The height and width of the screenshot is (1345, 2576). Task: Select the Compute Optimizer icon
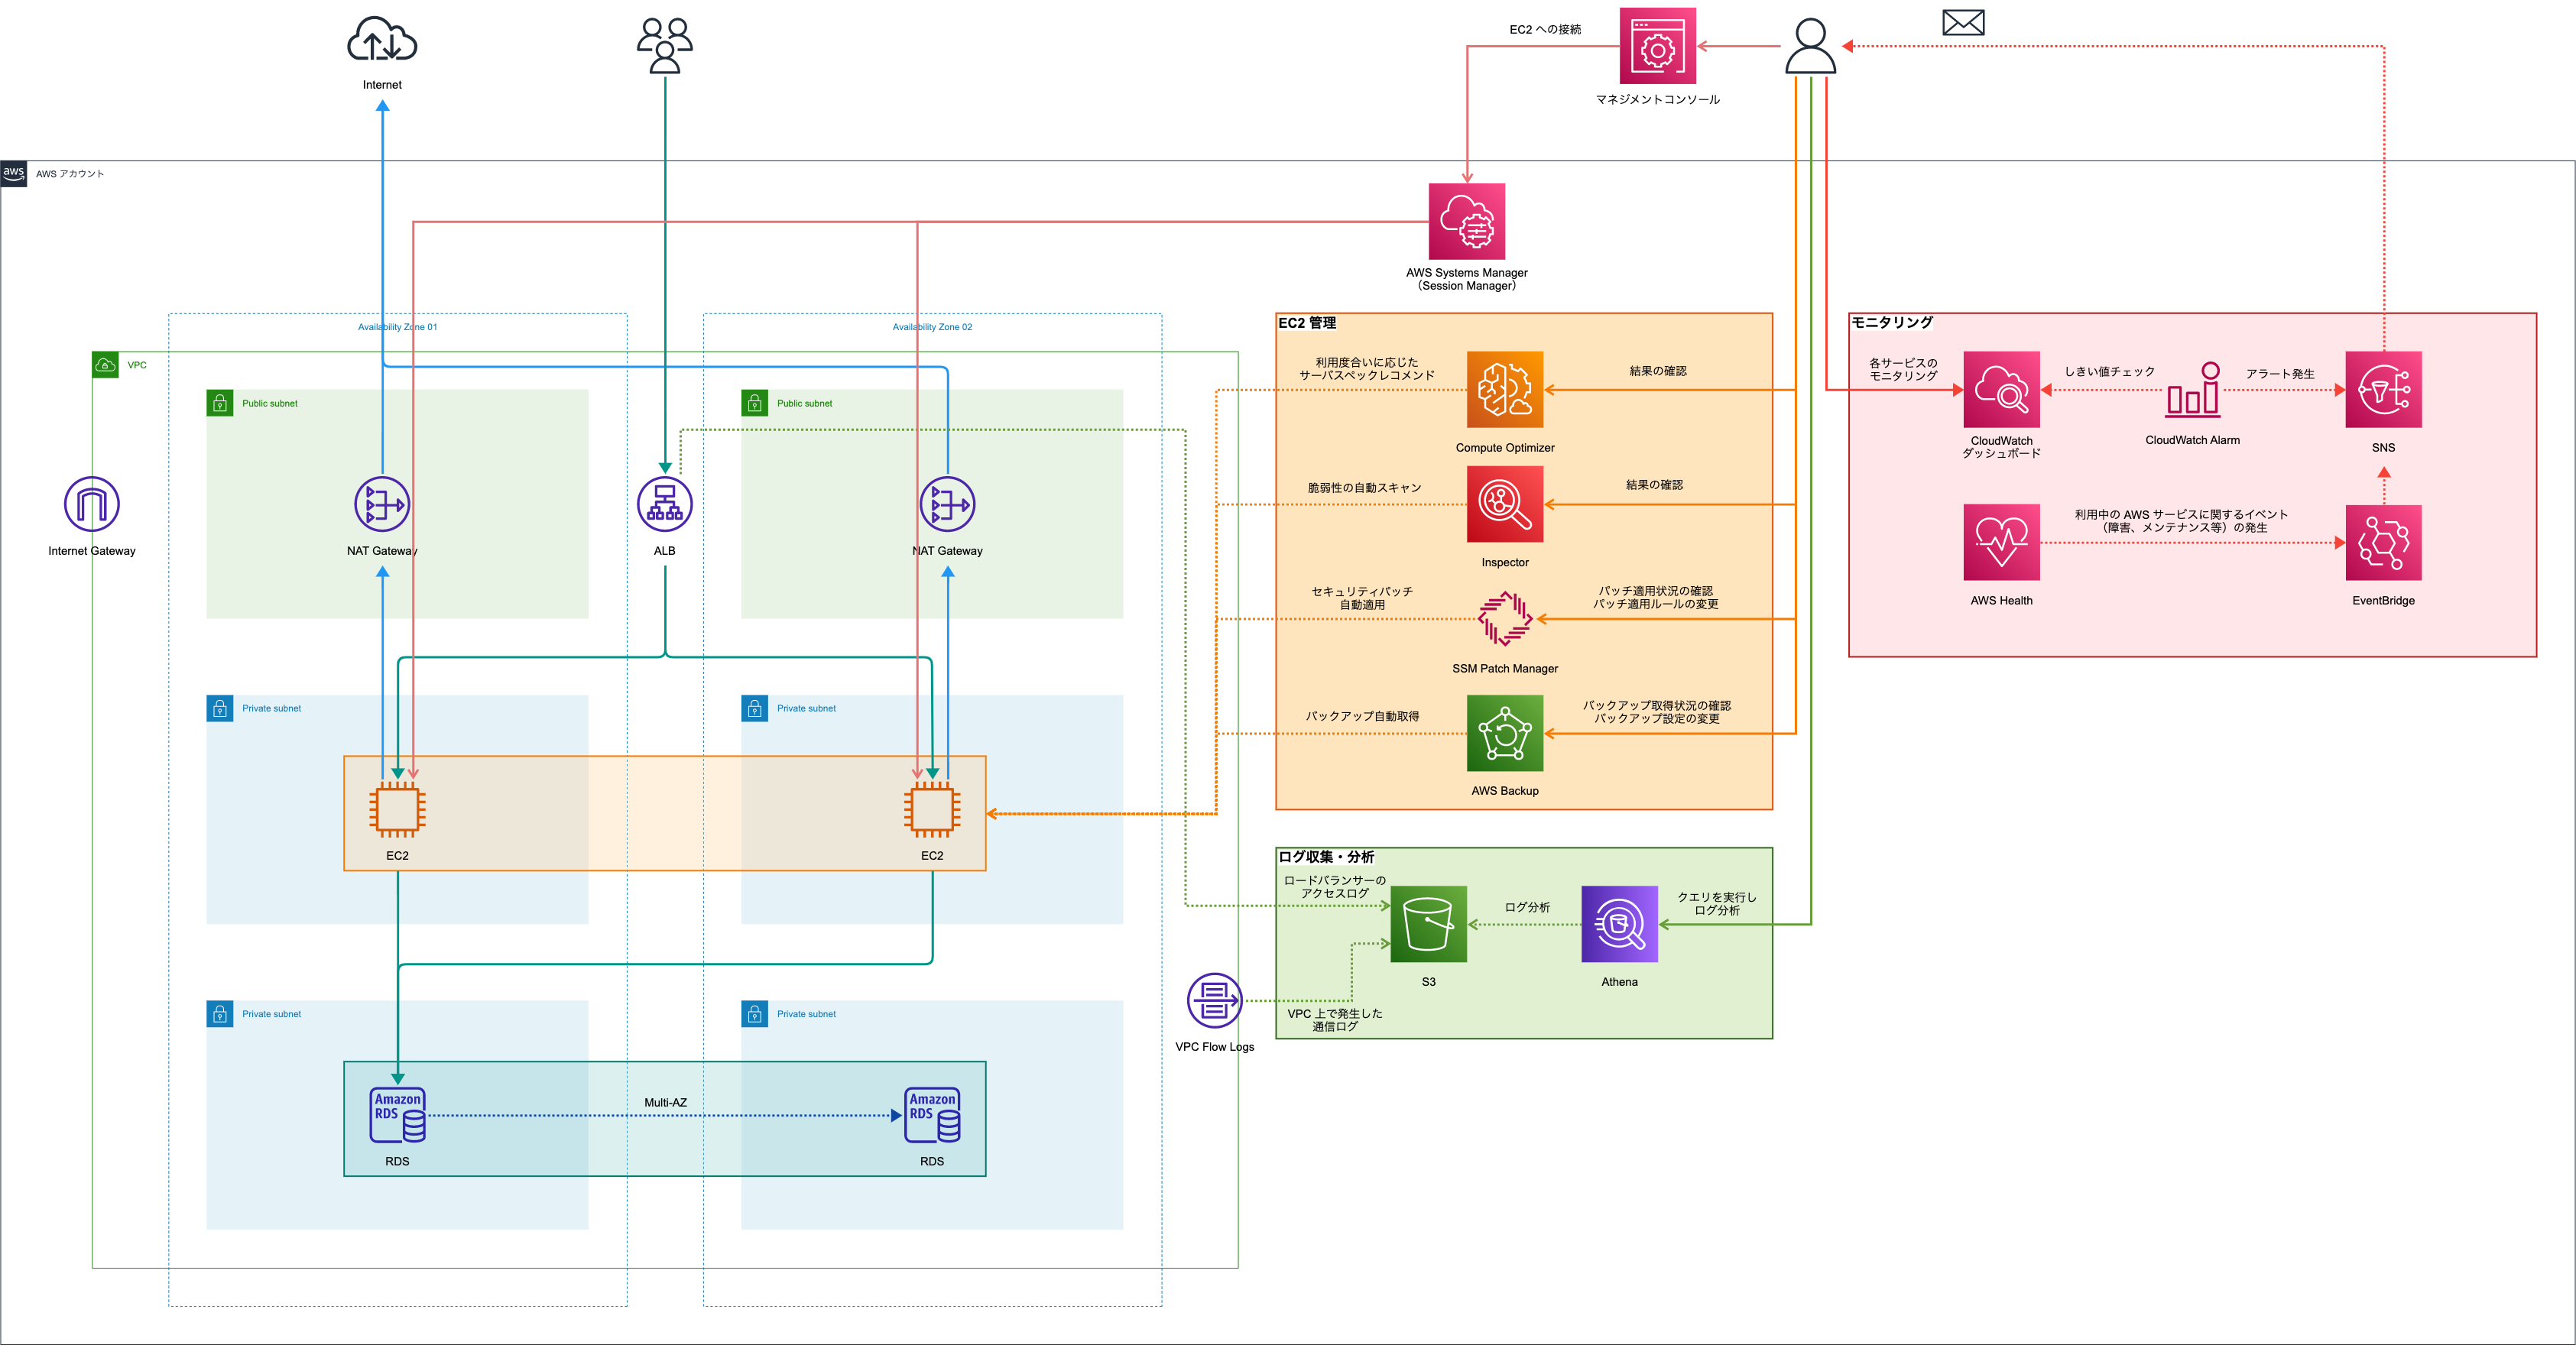click(x=1504, y=389)
